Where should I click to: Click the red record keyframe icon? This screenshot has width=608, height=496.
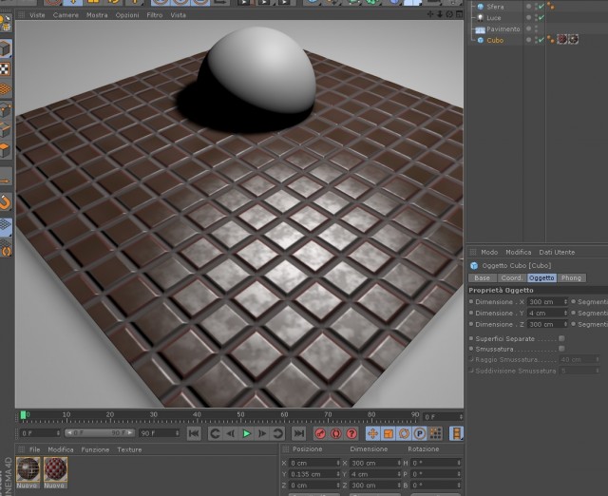(x=320, y=433)
